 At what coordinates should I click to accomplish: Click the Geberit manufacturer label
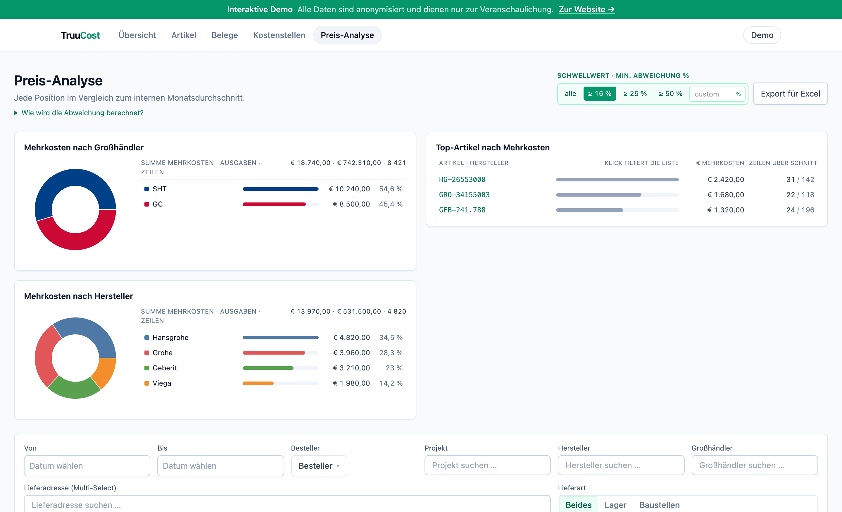tap(165, 368)
